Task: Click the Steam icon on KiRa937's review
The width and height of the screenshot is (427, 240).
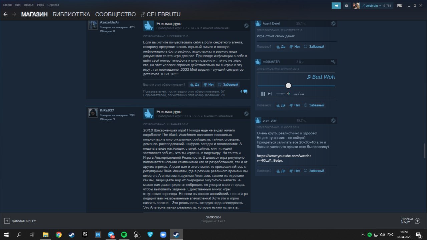Action: (x=246, y=113)
